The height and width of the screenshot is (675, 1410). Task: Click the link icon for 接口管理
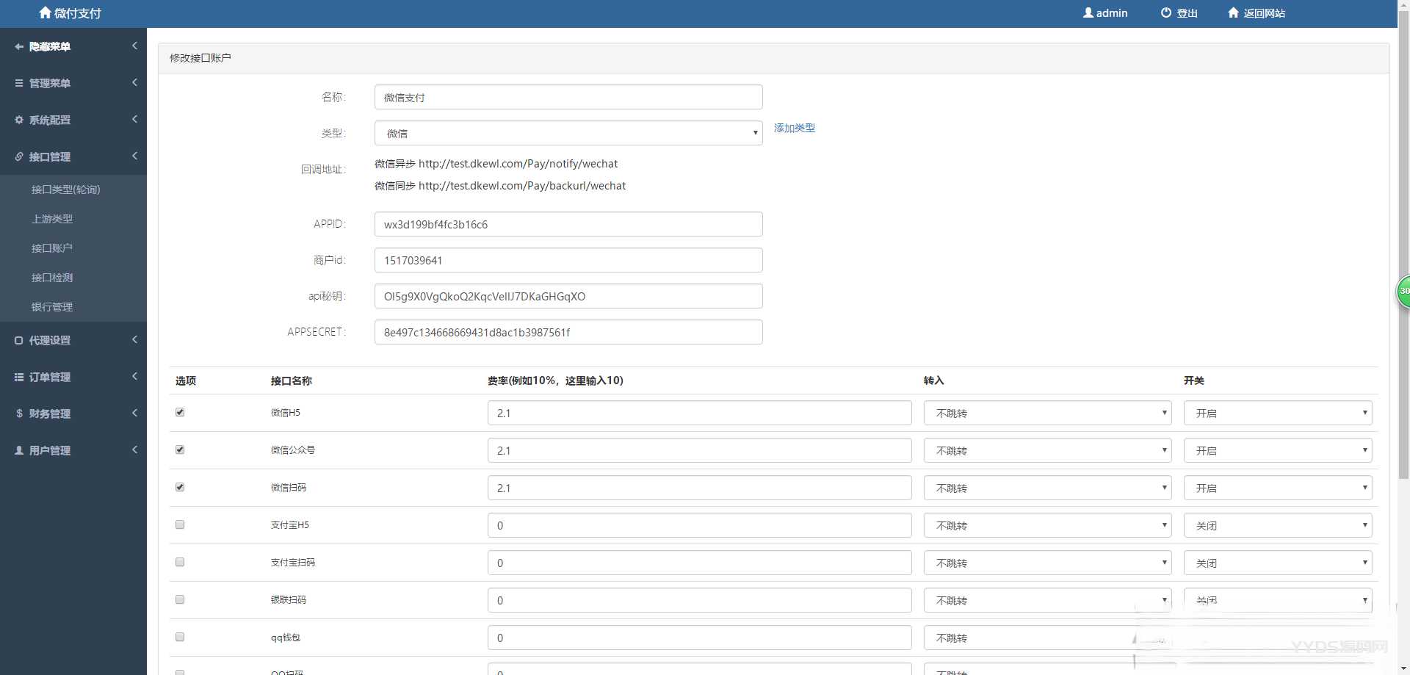[x=19, y=156]
